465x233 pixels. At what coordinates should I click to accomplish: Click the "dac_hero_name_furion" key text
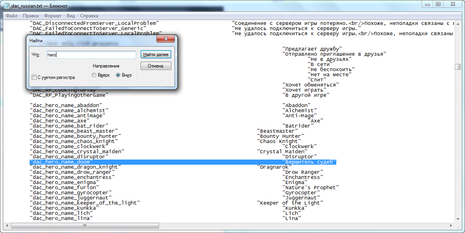(64, 188)
